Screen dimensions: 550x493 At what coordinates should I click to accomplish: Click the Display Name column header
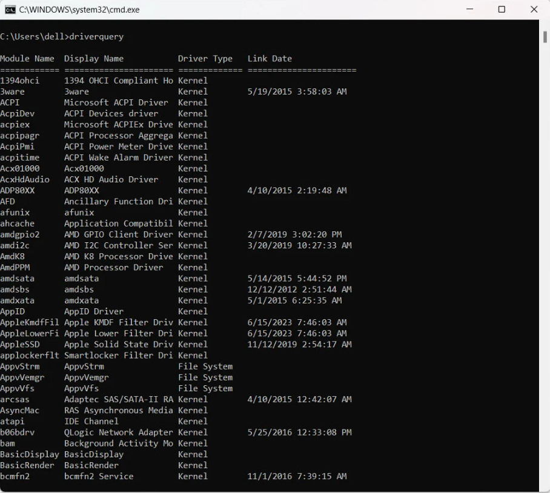pos(94,59)
